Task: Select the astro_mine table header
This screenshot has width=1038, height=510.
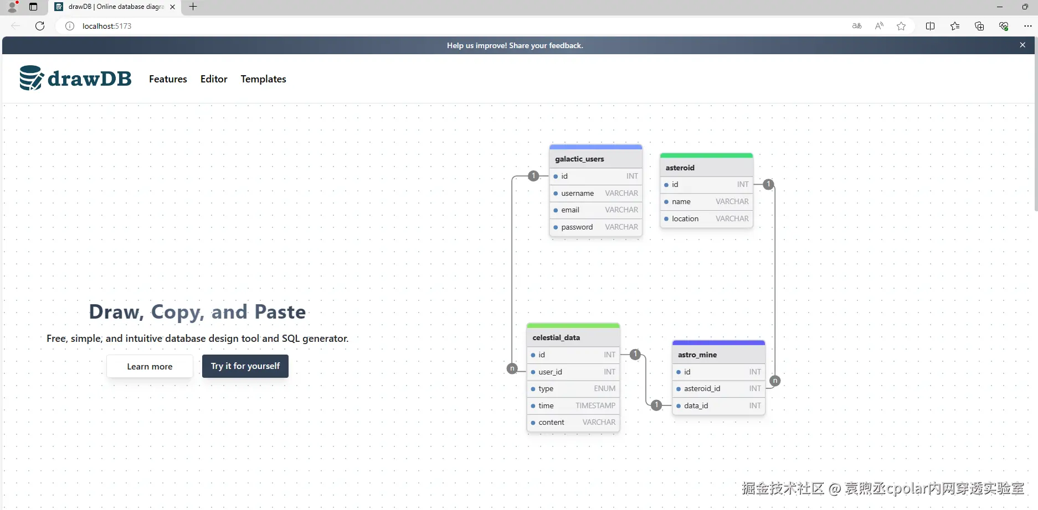Action: [x=718, y=355]
